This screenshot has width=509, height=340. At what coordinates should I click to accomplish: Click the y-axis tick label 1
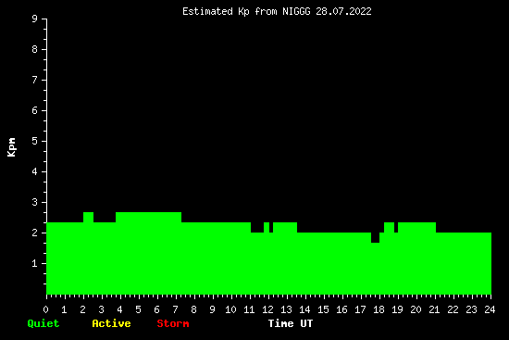coord(35,263)
